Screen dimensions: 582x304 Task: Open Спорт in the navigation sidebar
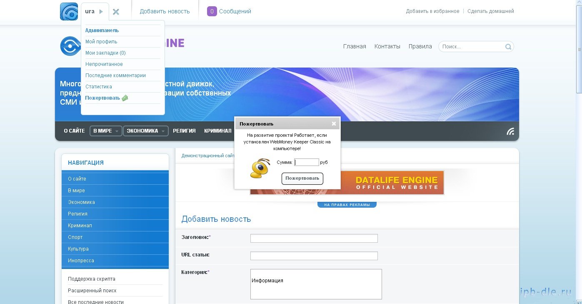tap(75, 237)
